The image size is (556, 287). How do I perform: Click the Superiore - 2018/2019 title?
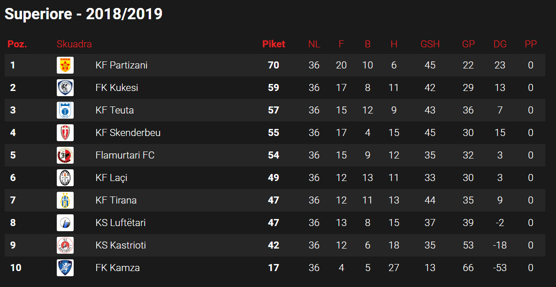pyautogui.click(x=84, y=14)
